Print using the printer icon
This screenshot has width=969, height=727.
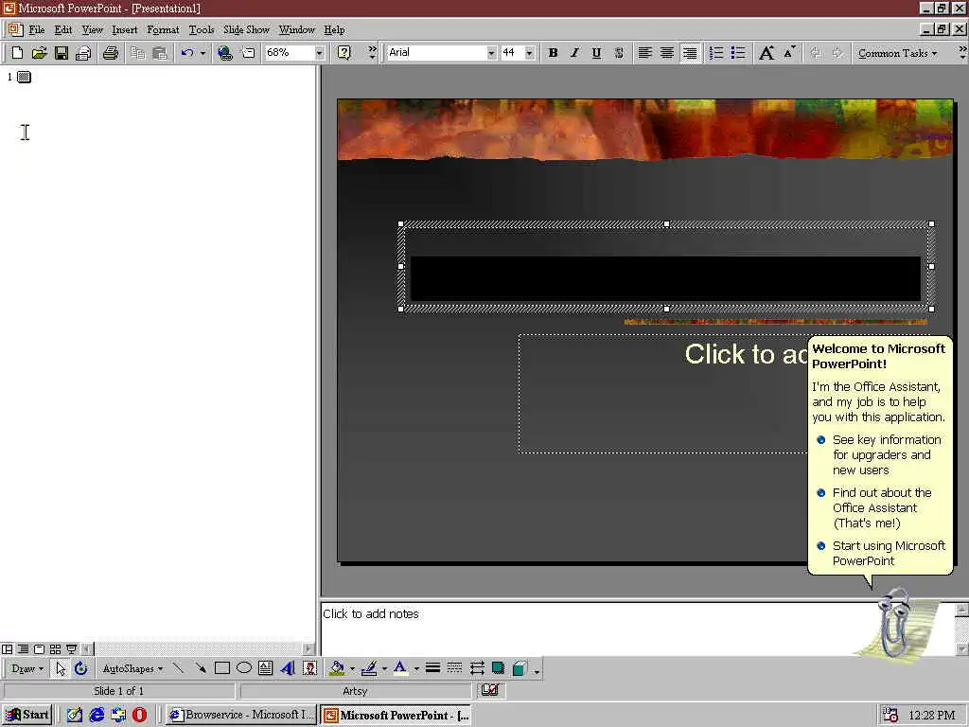(x=111, y=53)
